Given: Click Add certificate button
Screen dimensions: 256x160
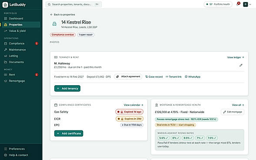Looking at the screenshot, I should (x=69, y=133).
